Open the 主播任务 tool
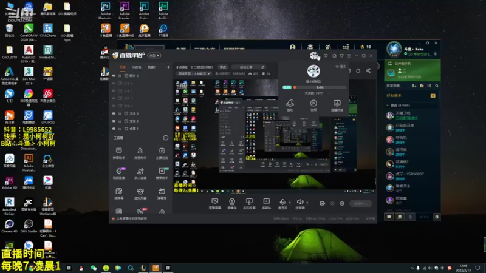 tap(162, 153)
